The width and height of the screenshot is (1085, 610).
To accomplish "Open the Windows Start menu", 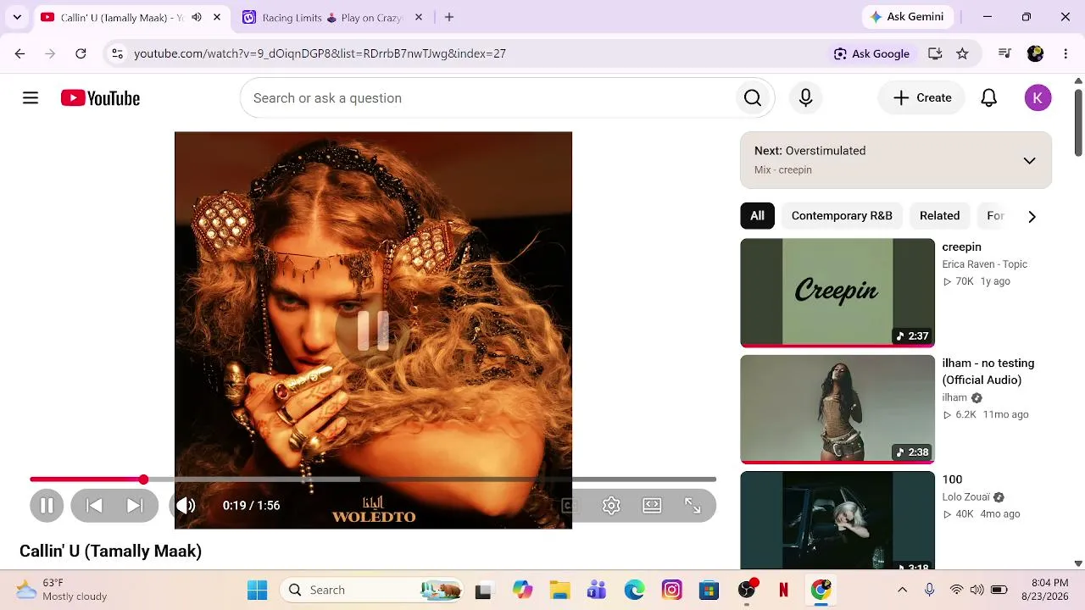I will pos(258,590).
